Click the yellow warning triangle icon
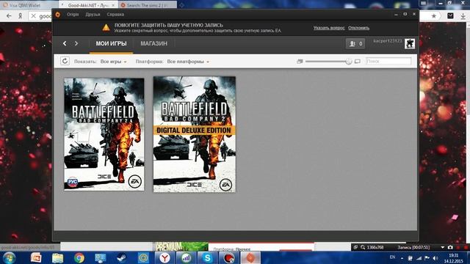The image size is (470, 264). click(106, 28)
